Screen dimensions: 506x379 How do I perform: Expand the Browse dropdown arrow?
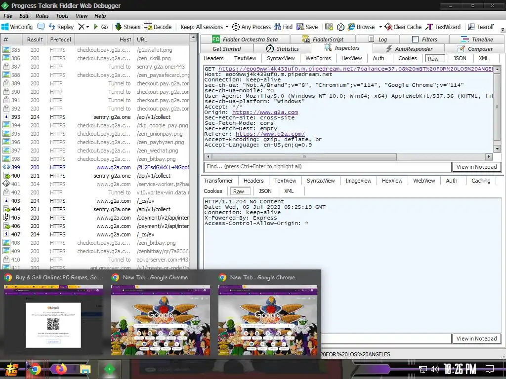pyautogui.click(x=380, y=27)
